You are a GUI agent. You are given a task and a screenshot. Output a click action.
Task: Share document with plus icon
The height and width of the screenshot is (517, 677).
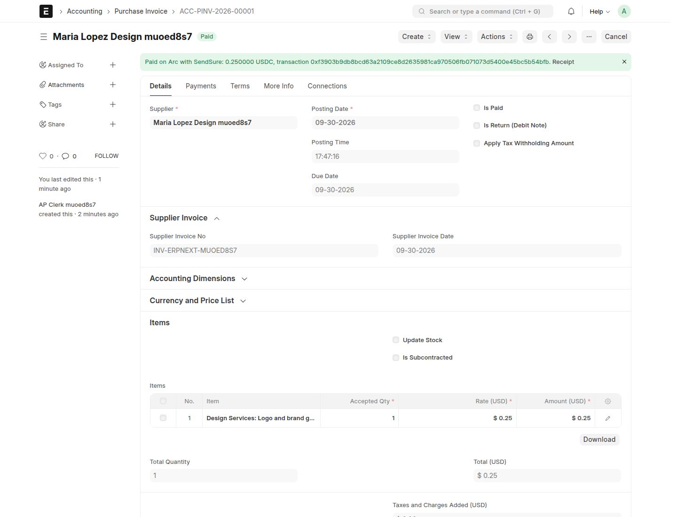pos(113,124)
